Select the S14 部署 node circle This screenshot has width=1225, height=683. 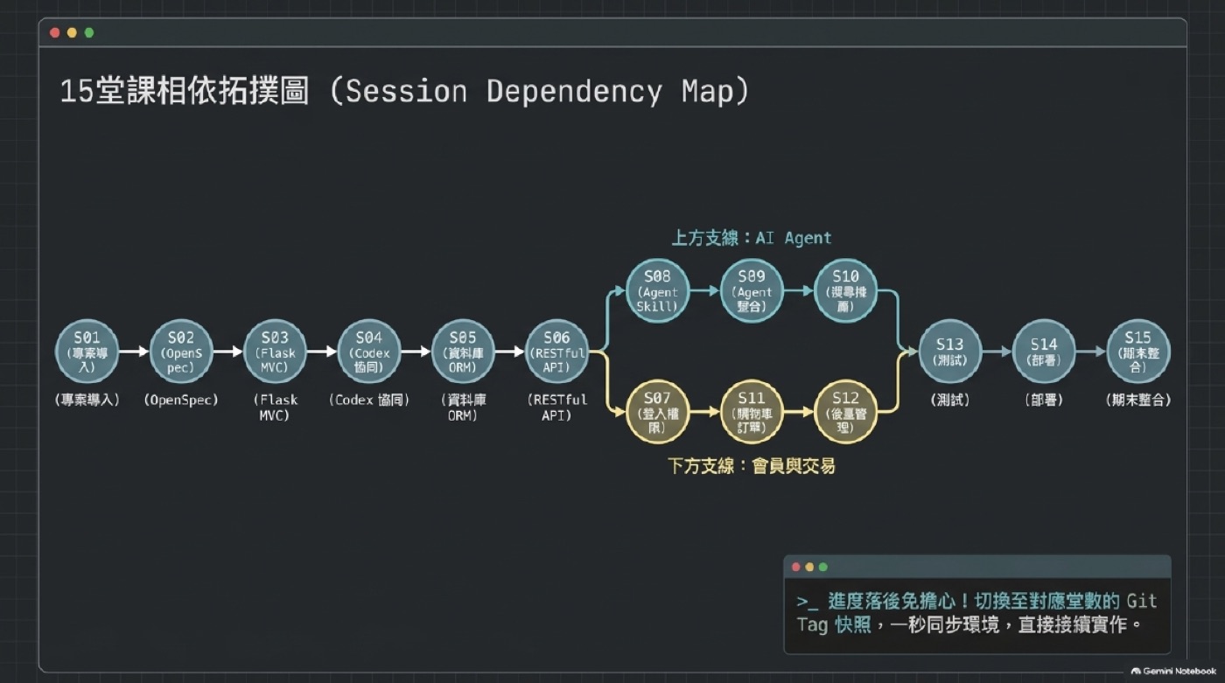[1044, 352]
